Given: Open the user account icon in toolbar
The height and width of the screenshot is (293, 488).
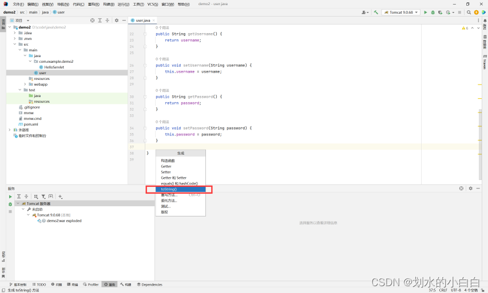Looking at the screenshot, I should click(x=364, y=13).
